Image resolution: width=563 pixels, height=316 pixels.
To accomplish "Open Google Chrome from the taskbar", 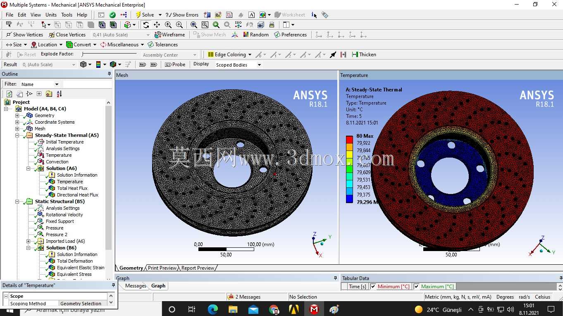I will (x=274, y=309).
